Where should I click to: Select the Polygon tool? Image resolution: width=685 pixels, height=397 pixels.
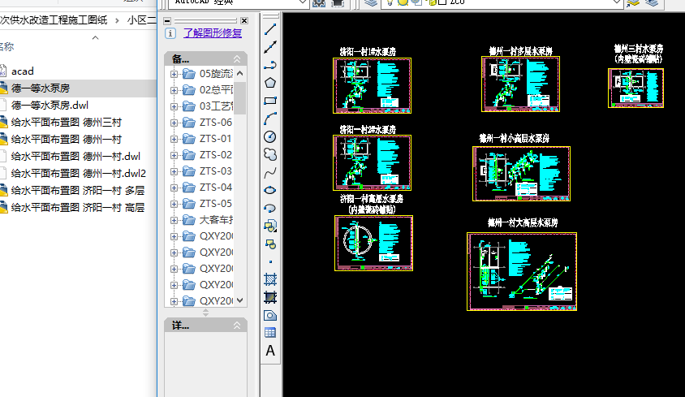[x=270, y=83]
